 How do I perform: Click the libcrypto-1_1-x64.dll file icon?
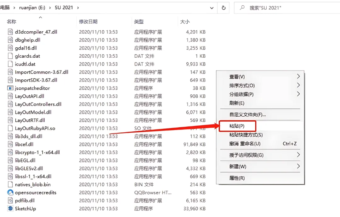[x=10, y=152]
